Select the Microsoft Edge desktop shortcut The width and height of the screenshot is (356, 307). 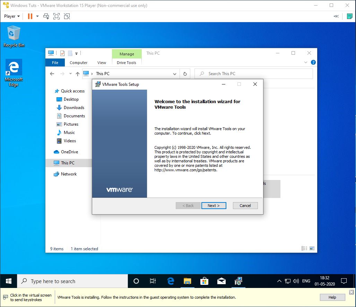coord(14,73)
